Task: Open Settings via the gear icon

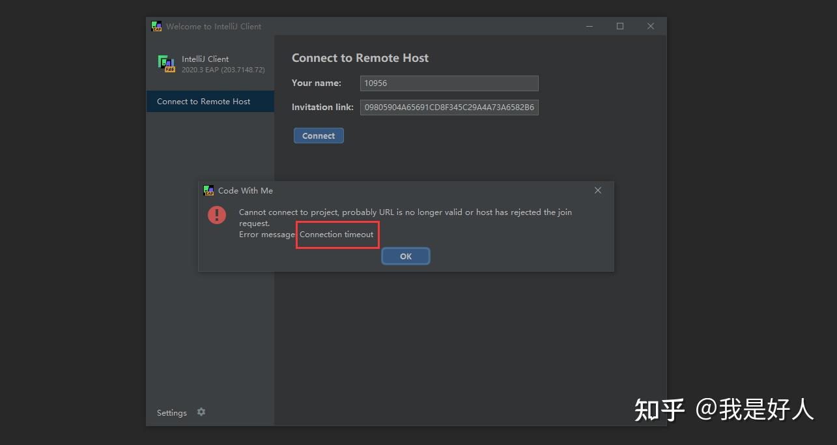Action: [201, 412]
